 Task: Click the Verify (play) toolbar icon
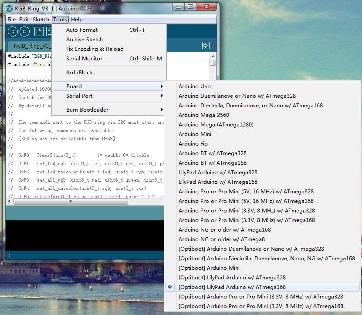coord(13,32)
